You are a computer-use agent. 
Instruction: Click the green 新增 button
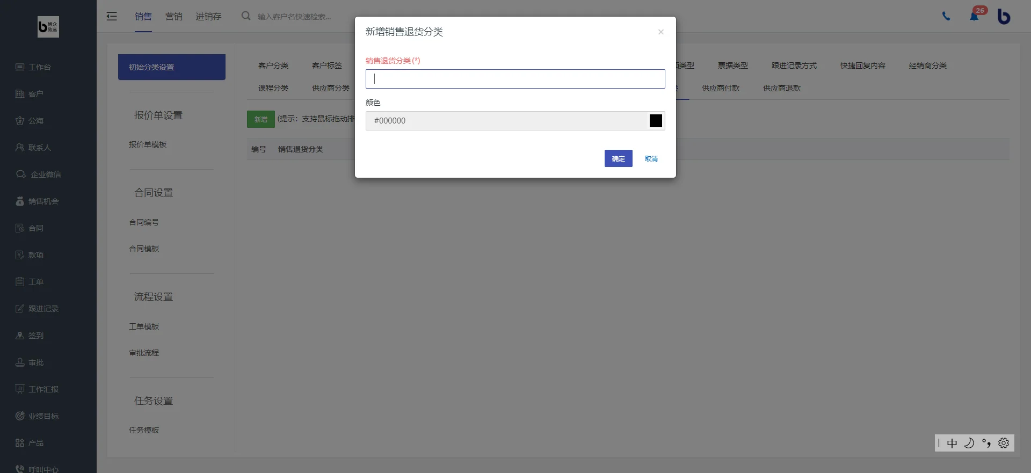pos(261,119)
